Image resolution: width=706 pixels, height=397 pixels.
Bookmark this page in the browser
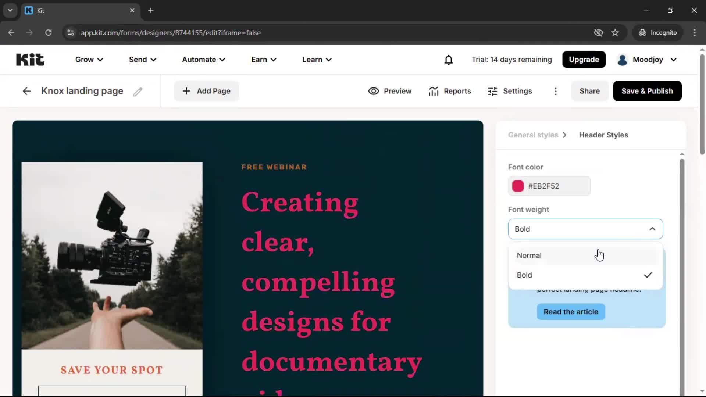click(x=615, y=32)
